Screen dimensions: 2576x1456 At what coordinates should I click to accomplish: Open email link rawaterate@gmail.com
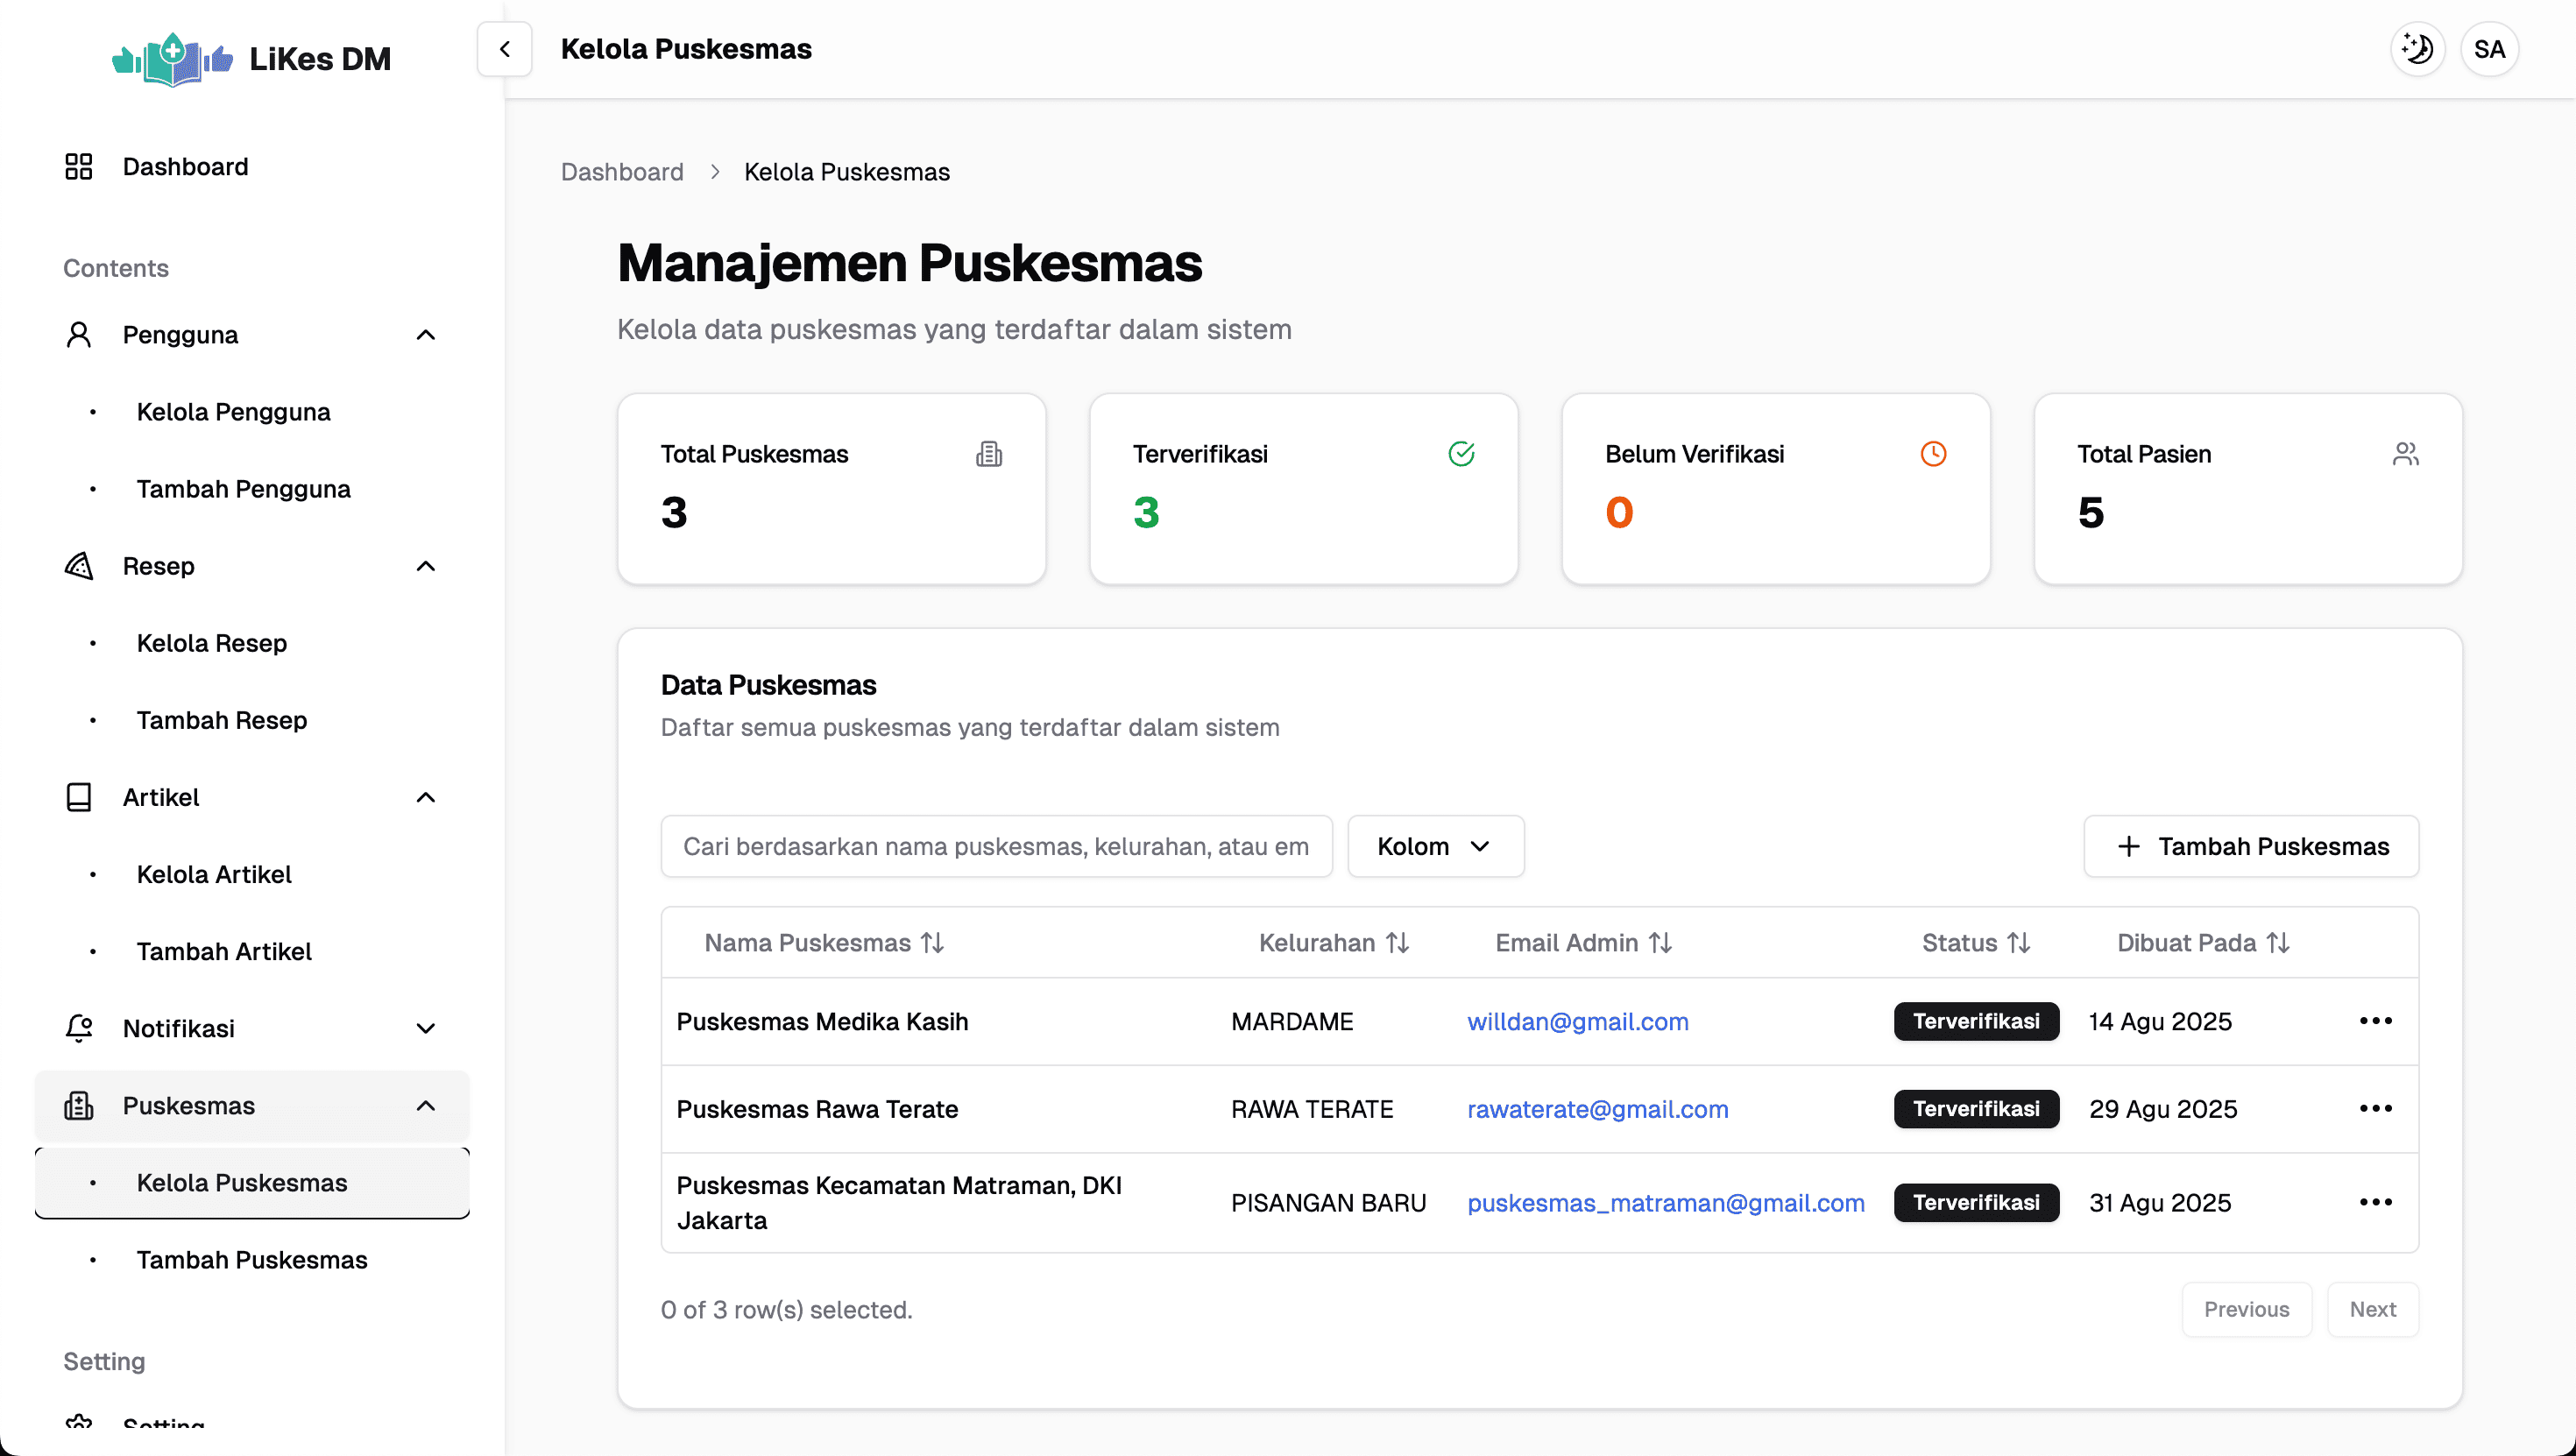1597,1108
